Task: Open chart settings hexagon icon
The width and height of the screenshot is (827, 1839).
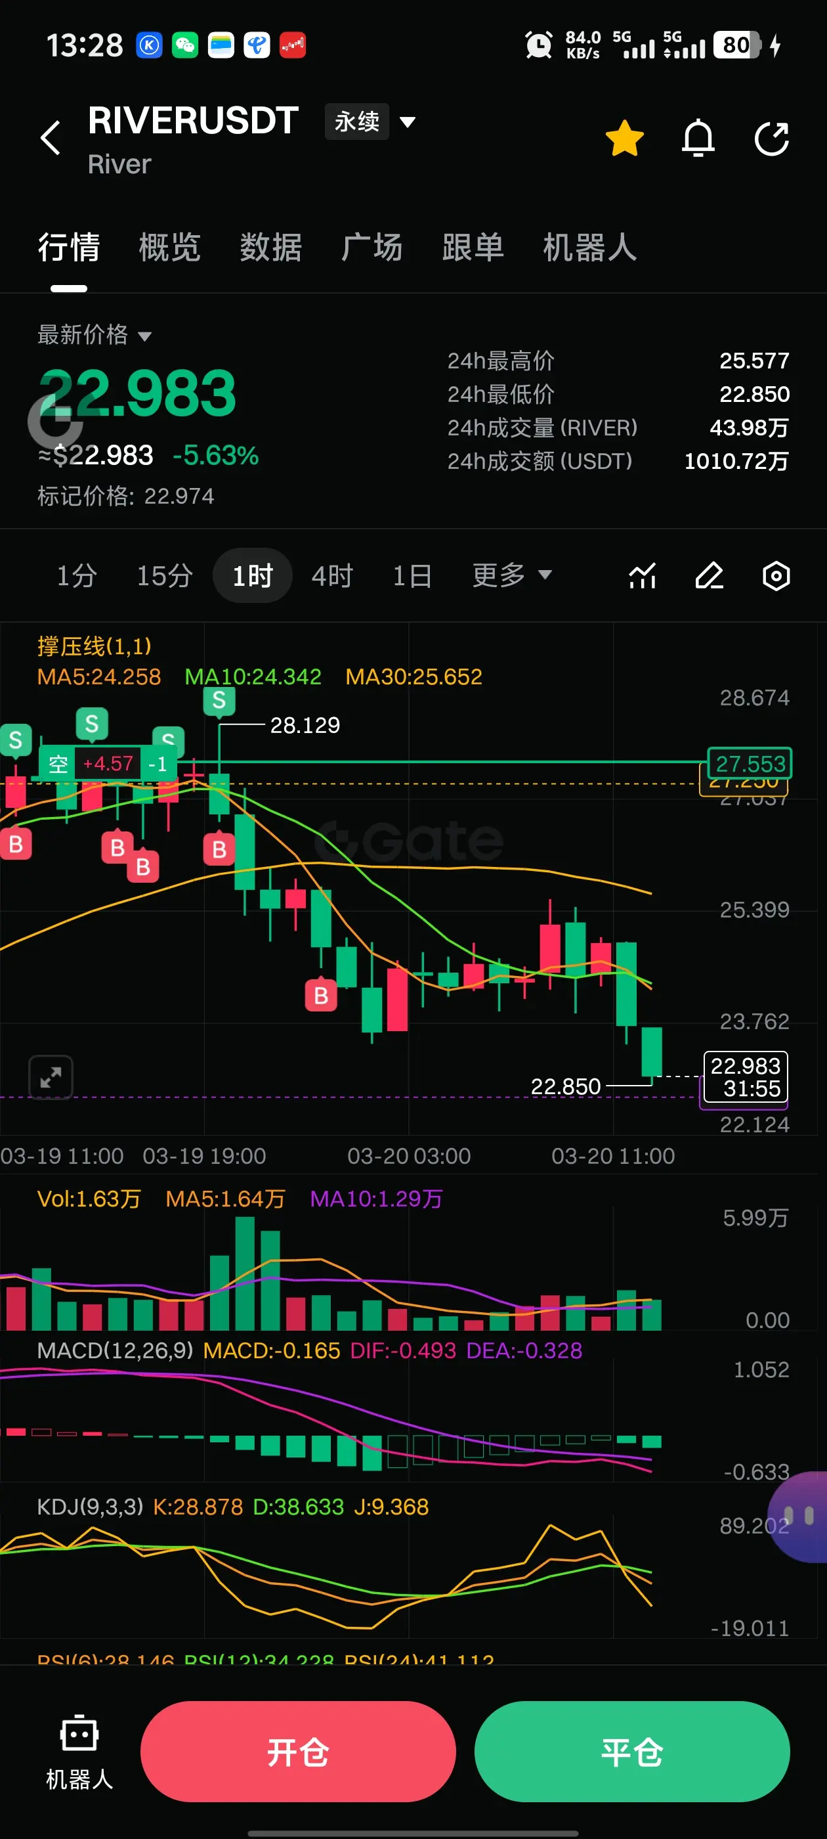Action: click(x=776, y=575)
